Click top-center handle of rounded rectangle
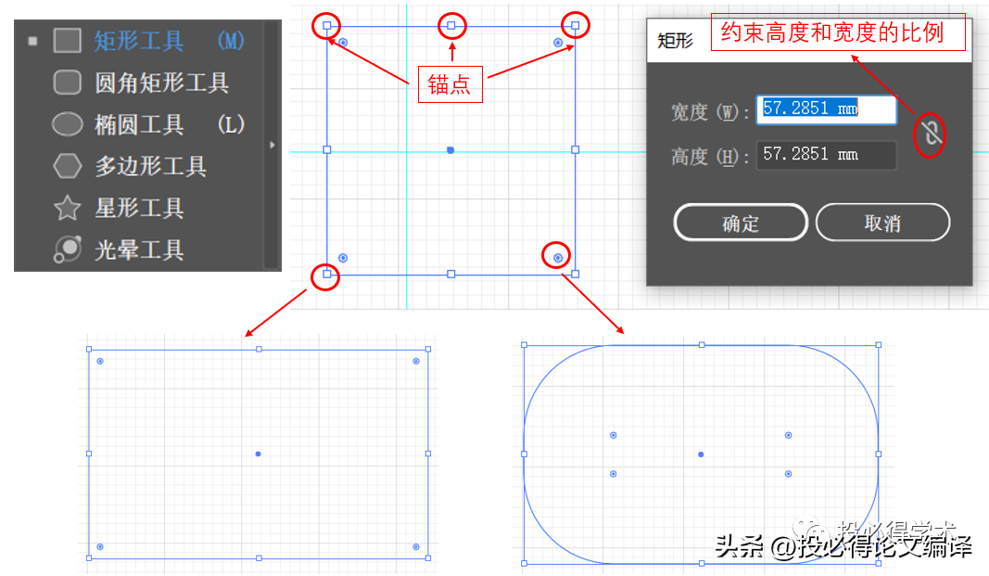Screen dimensions: 989x576 [x=702, y=345]
